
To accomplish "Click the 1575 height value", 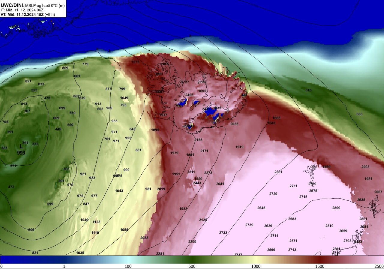I will 136,62.
